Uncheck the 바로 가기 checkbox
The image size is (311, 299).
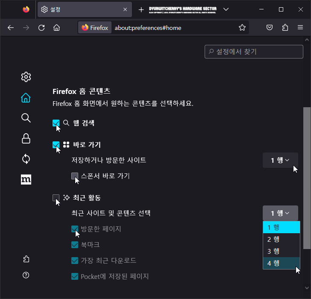56,145
